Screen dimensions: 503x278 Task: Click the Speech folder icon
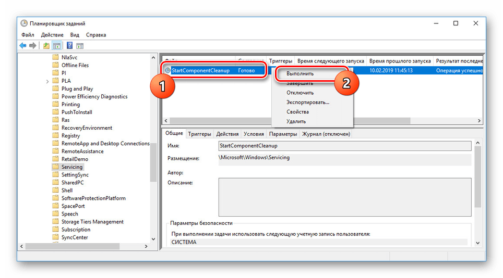(x=55, y=213)
